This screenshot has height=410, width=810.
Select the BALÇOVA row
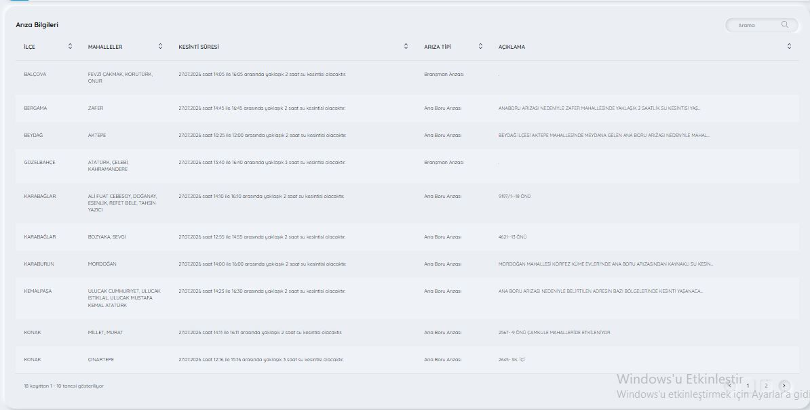407,78
